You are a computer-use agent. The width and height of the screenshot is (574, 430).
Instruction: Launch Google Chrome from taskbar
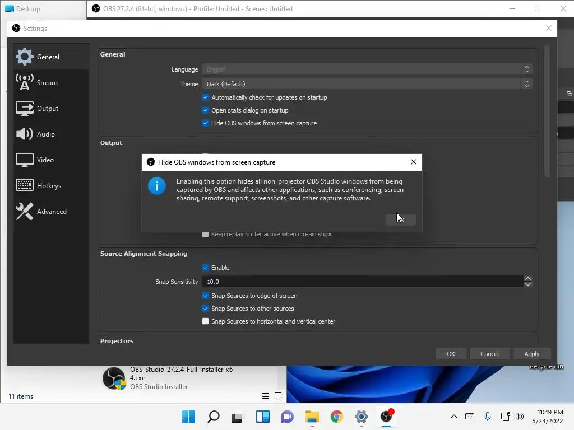(337, 417)
